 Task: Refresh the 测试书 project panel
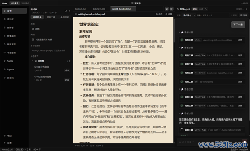pyautogui.click(x=66, y=11)
